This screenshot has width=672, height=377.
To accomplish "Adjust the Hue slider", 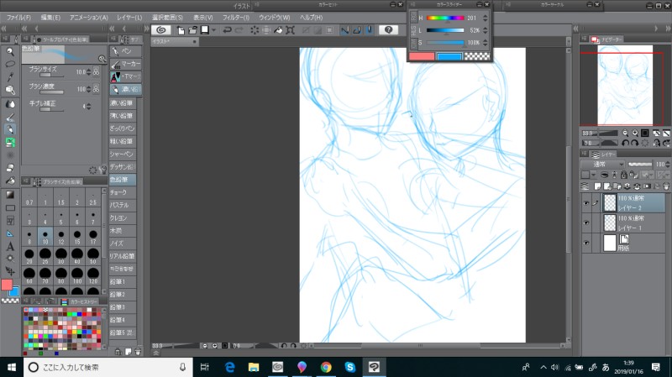I will [445, 18].
